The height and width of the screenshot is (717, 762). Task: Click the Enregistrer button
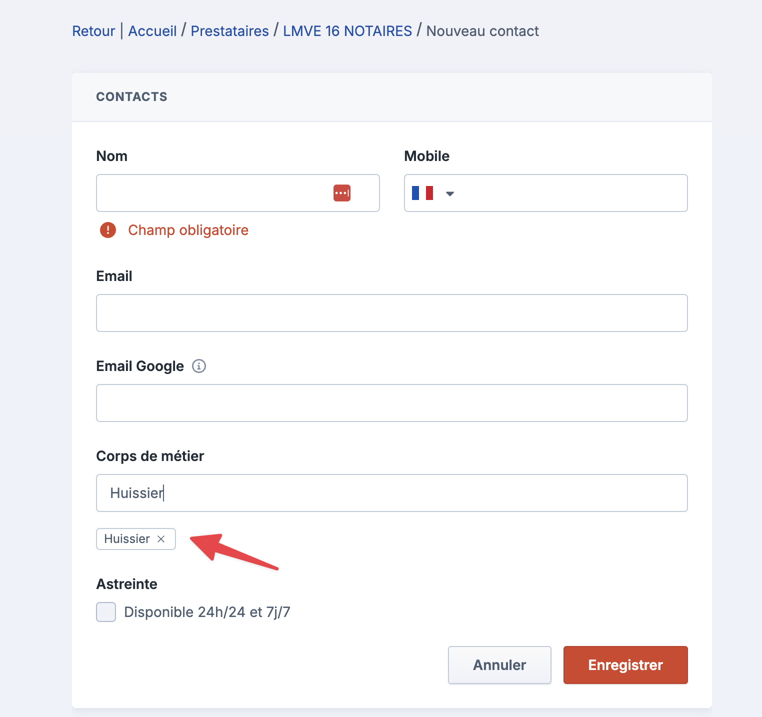point(625,665)
